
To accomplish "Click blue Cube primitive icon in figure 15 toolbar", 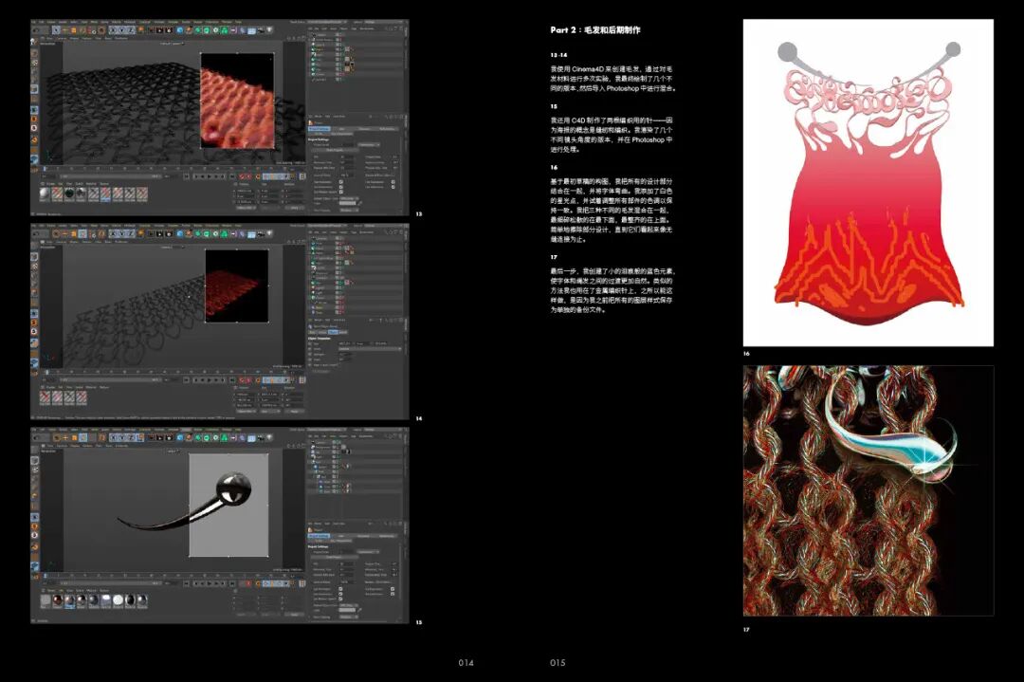I will click(179, 437).
